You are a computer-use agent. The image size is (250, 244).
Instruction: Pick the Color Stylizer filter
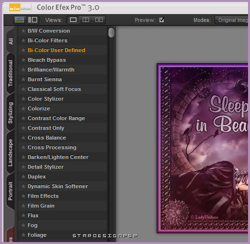[63, 99]
